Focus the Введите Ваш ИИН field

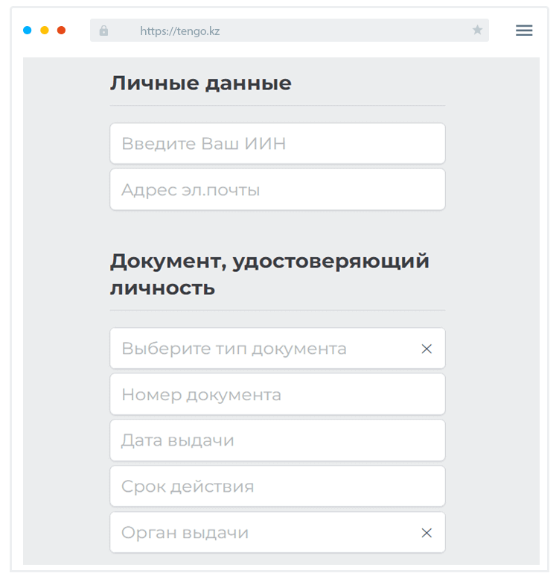[278, 143]
